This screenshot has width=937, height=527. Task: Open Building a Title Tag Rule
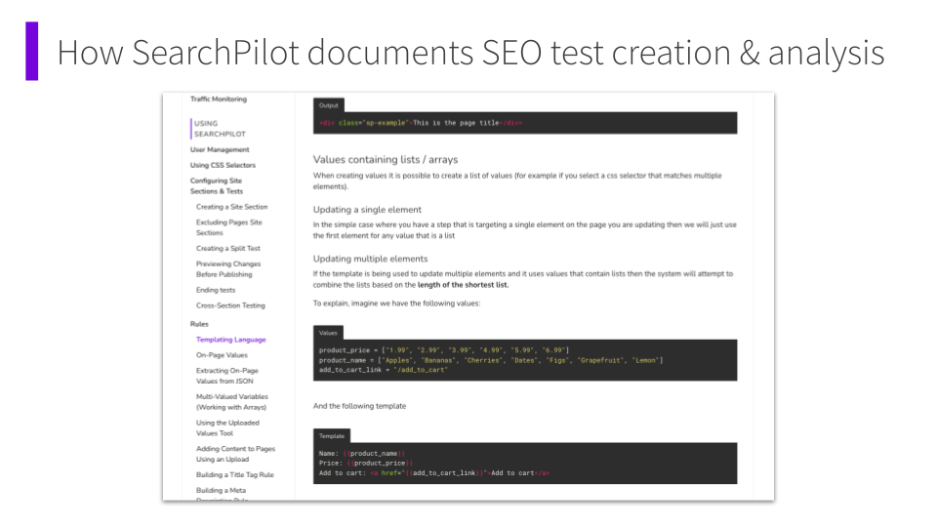[x=235, y=475]
